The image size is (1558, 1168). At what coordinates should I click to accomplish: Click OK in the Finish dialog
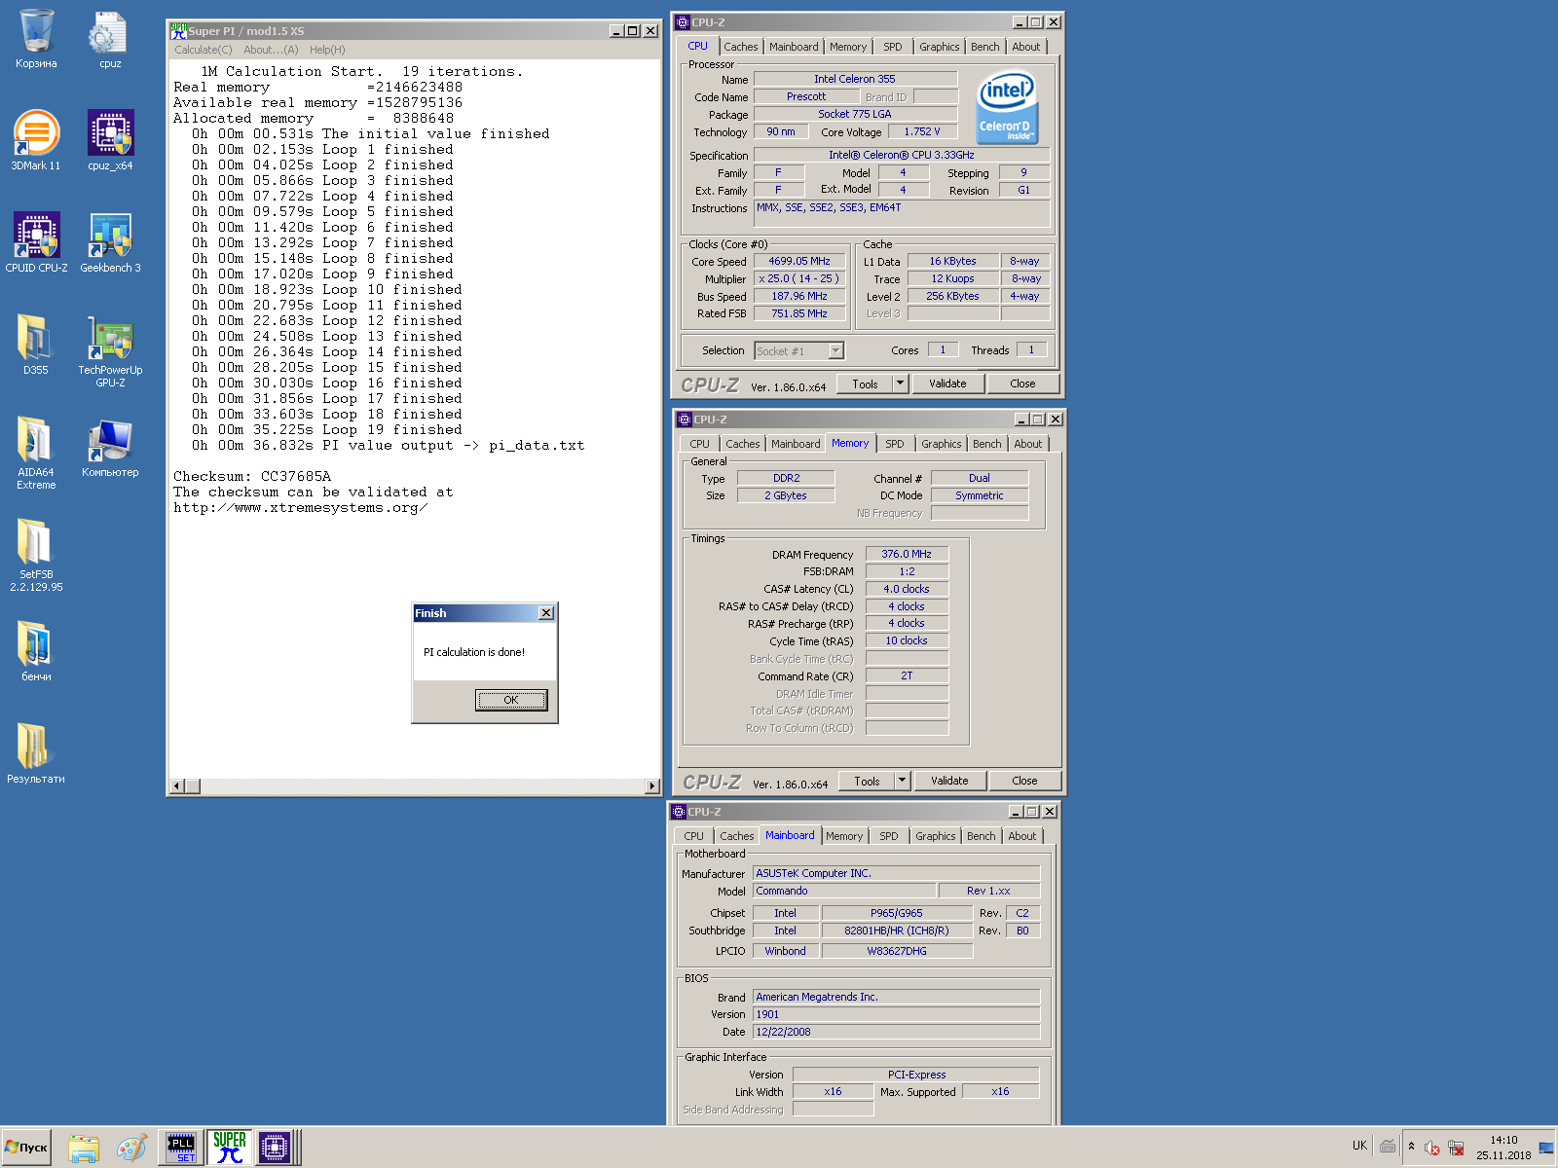coord(511,700)
